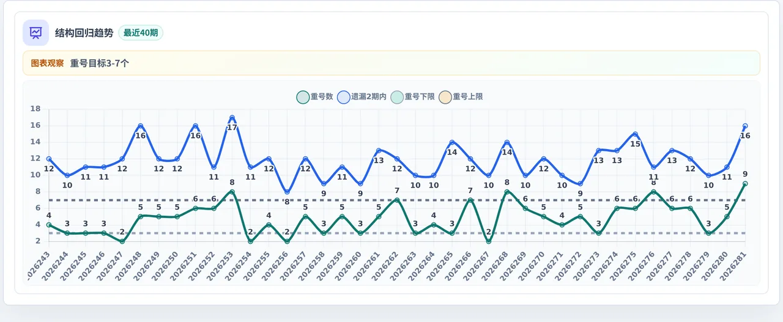
Task: Hide the 重号上限 legend series
Action: tap(461, 97)
